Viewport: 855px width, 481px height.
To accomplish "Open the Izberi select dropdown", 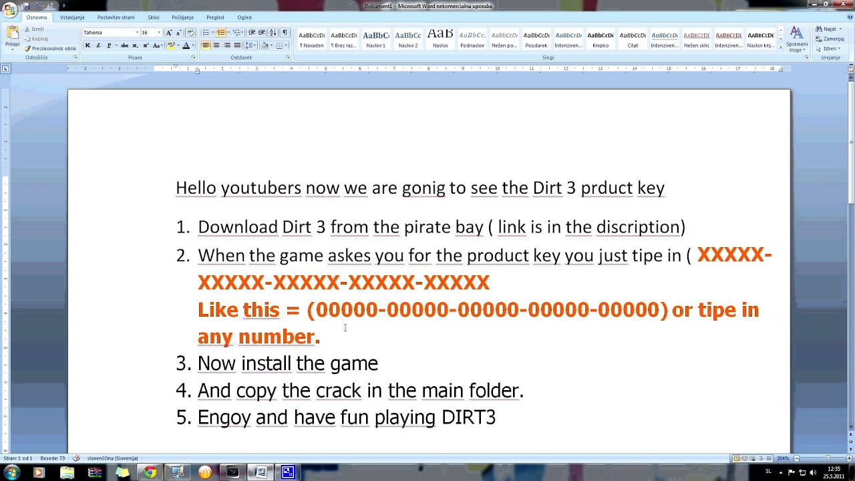I will click(x=828, y=48).
